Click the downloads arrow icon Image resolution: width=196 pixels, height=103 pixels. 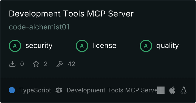(x=12, y=64)
